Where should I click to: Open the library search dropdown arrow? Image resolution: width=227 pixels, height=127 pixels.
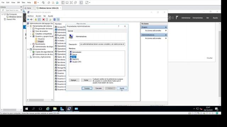[x=21, y=10]
